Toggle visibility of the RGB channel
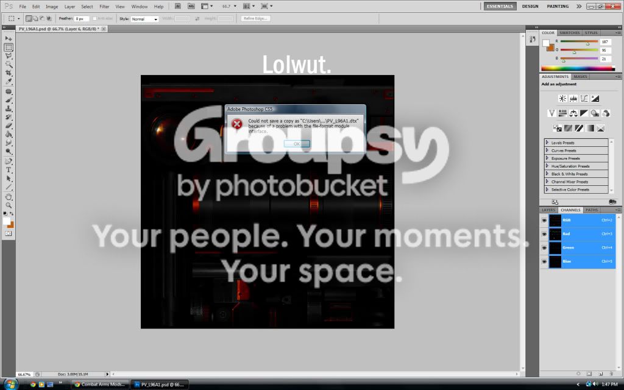The image size is (624, 390). pos(544,220)
